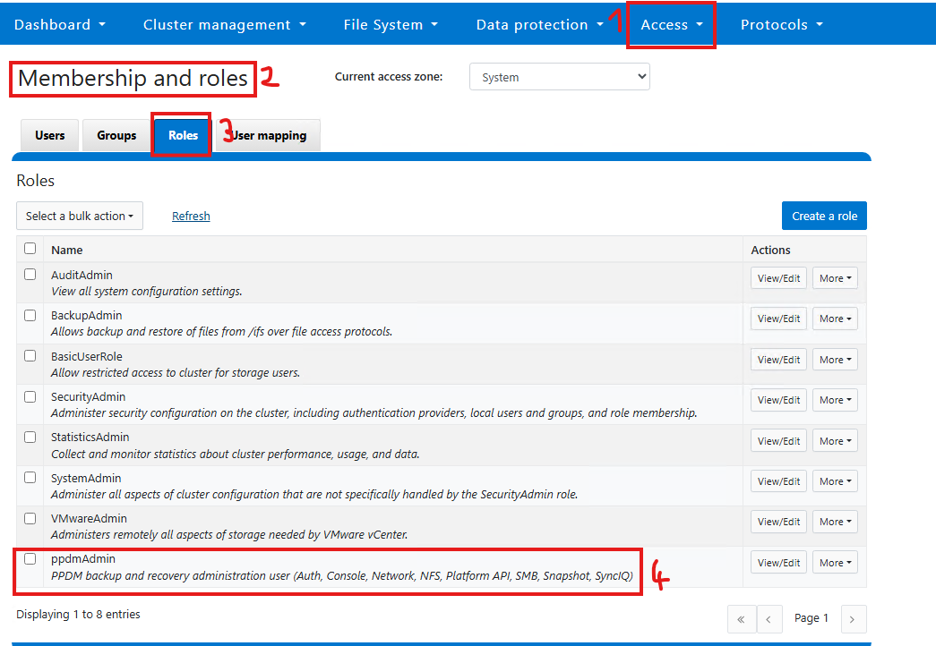Screen dimensions: 936x646
Task: Click the previous page arrow
Action: (x=769, y=618)
